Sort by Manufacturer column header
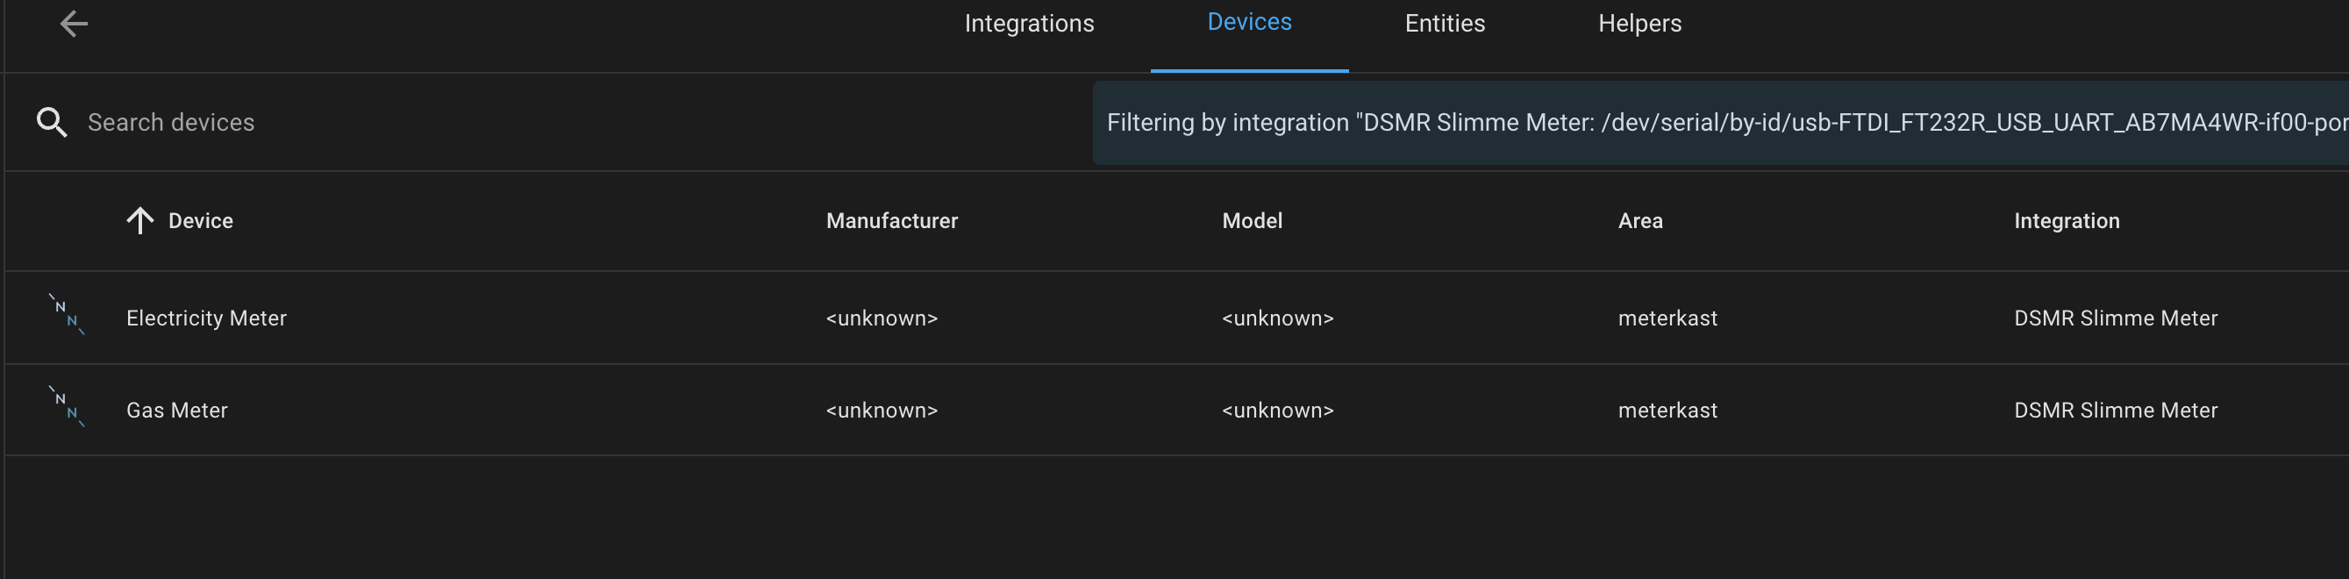This screenshot has width=2349, height=579. pyautogui.click(x=891, y=221)
